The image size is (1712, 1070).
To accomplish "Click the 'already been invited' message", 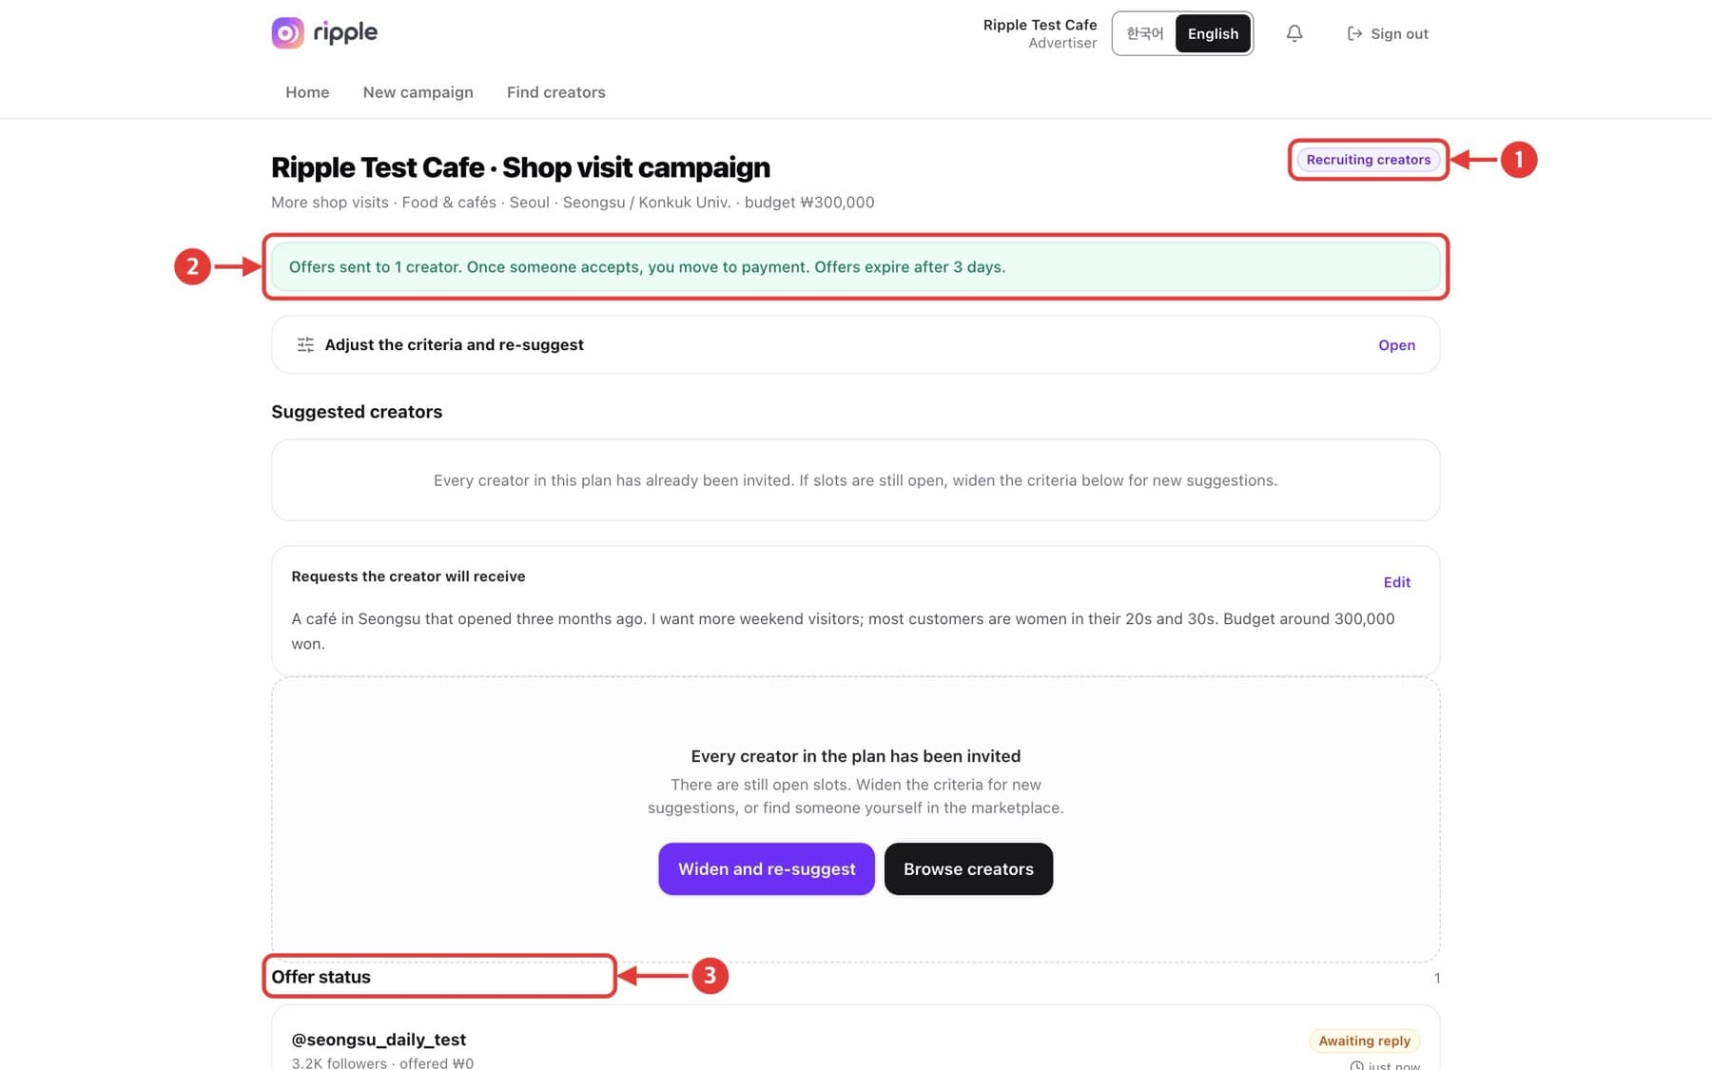I will click(x=855, y=480).
